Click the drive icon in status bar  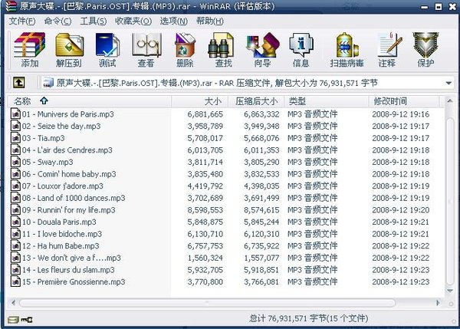click(13, 319)
